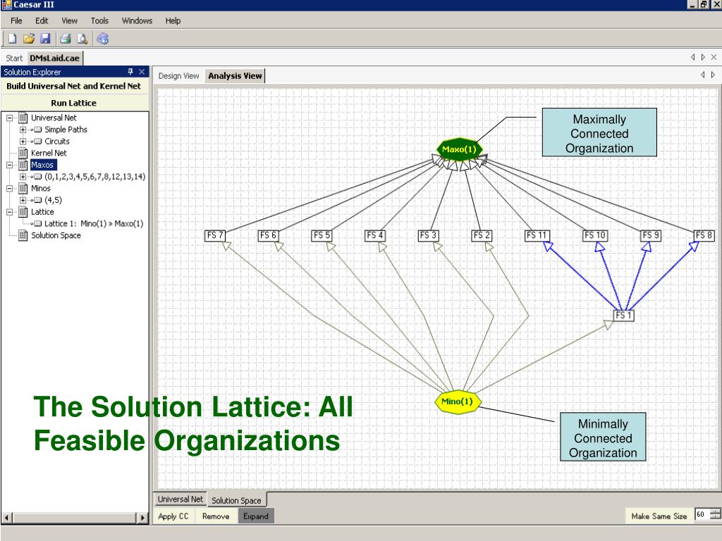Select the FS 10 node

(x=595, y=235)
